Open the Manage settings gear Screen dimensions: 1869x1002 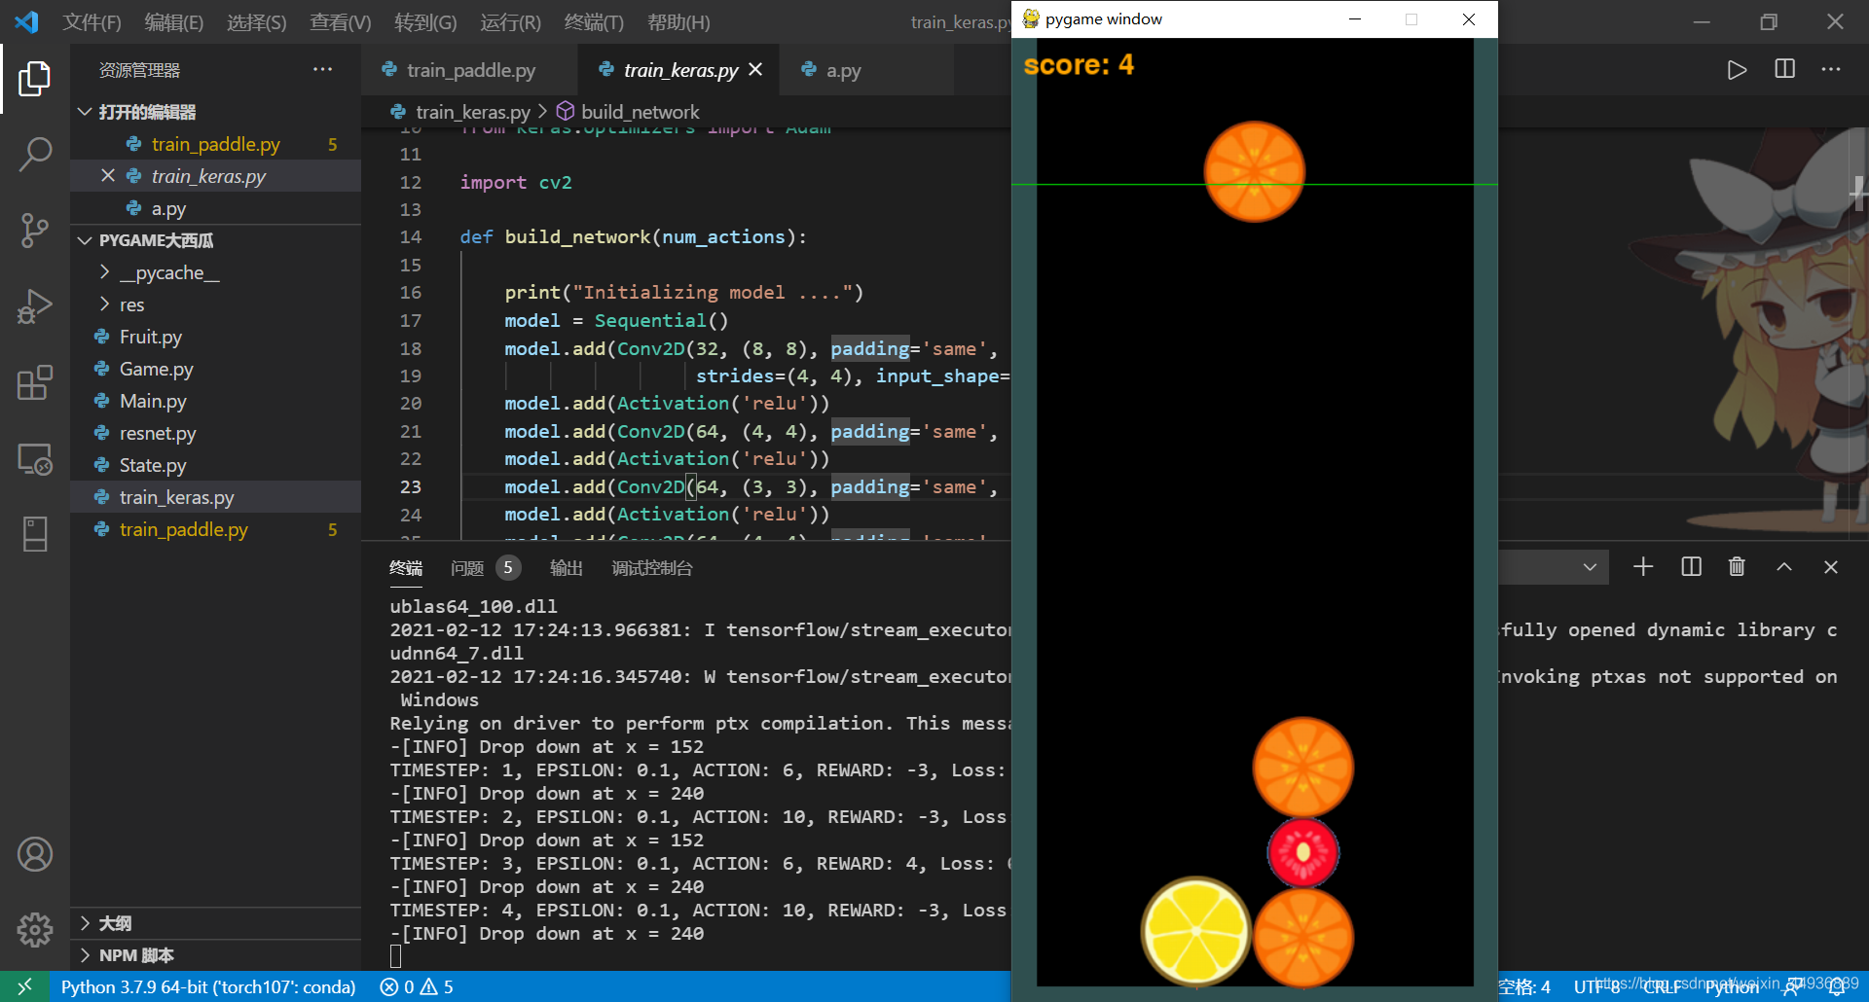tap(35, 930)
